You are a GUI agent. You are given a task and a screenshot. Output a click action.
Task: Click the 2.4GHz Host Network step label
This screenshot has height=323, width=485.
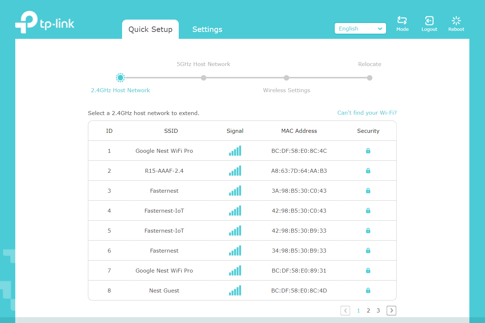click(x=120, y=90)
